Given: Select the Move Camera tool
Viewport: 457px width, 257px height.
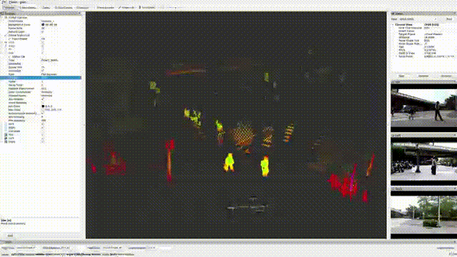Looking at the screenshot, I should click(x=29, y=8).
